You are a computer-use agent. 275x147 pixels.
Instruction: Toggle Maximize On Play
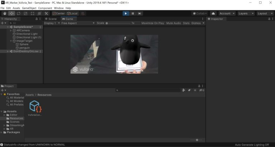coord(153,23)
